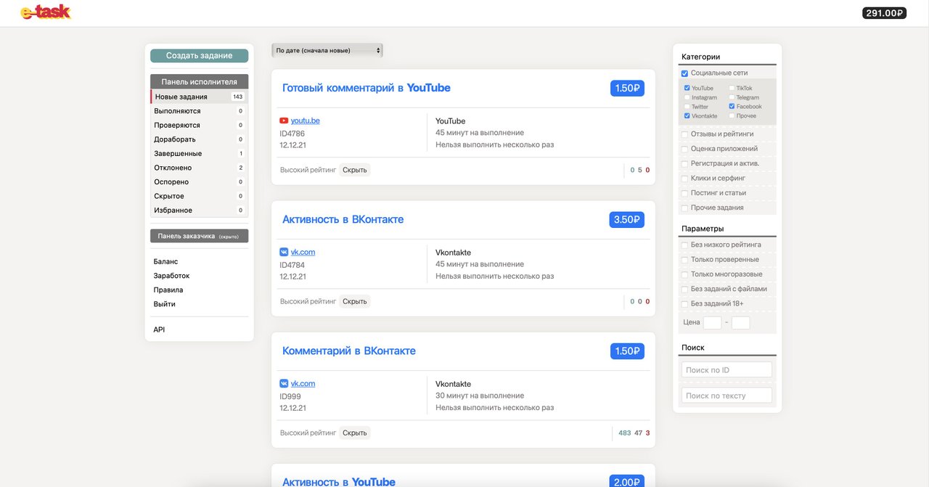
Task: Click the 1.50₽ price badge for YouTube comment
Action: click(627, 88)
